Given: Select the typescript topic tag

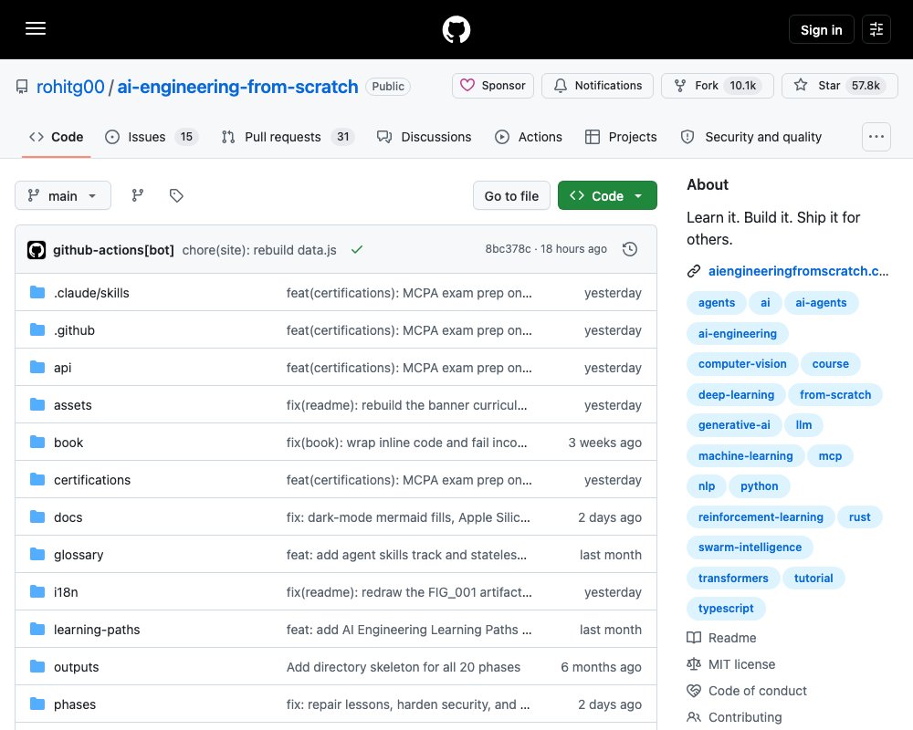Looking at the screenshot, I should (x=726, y=609).
